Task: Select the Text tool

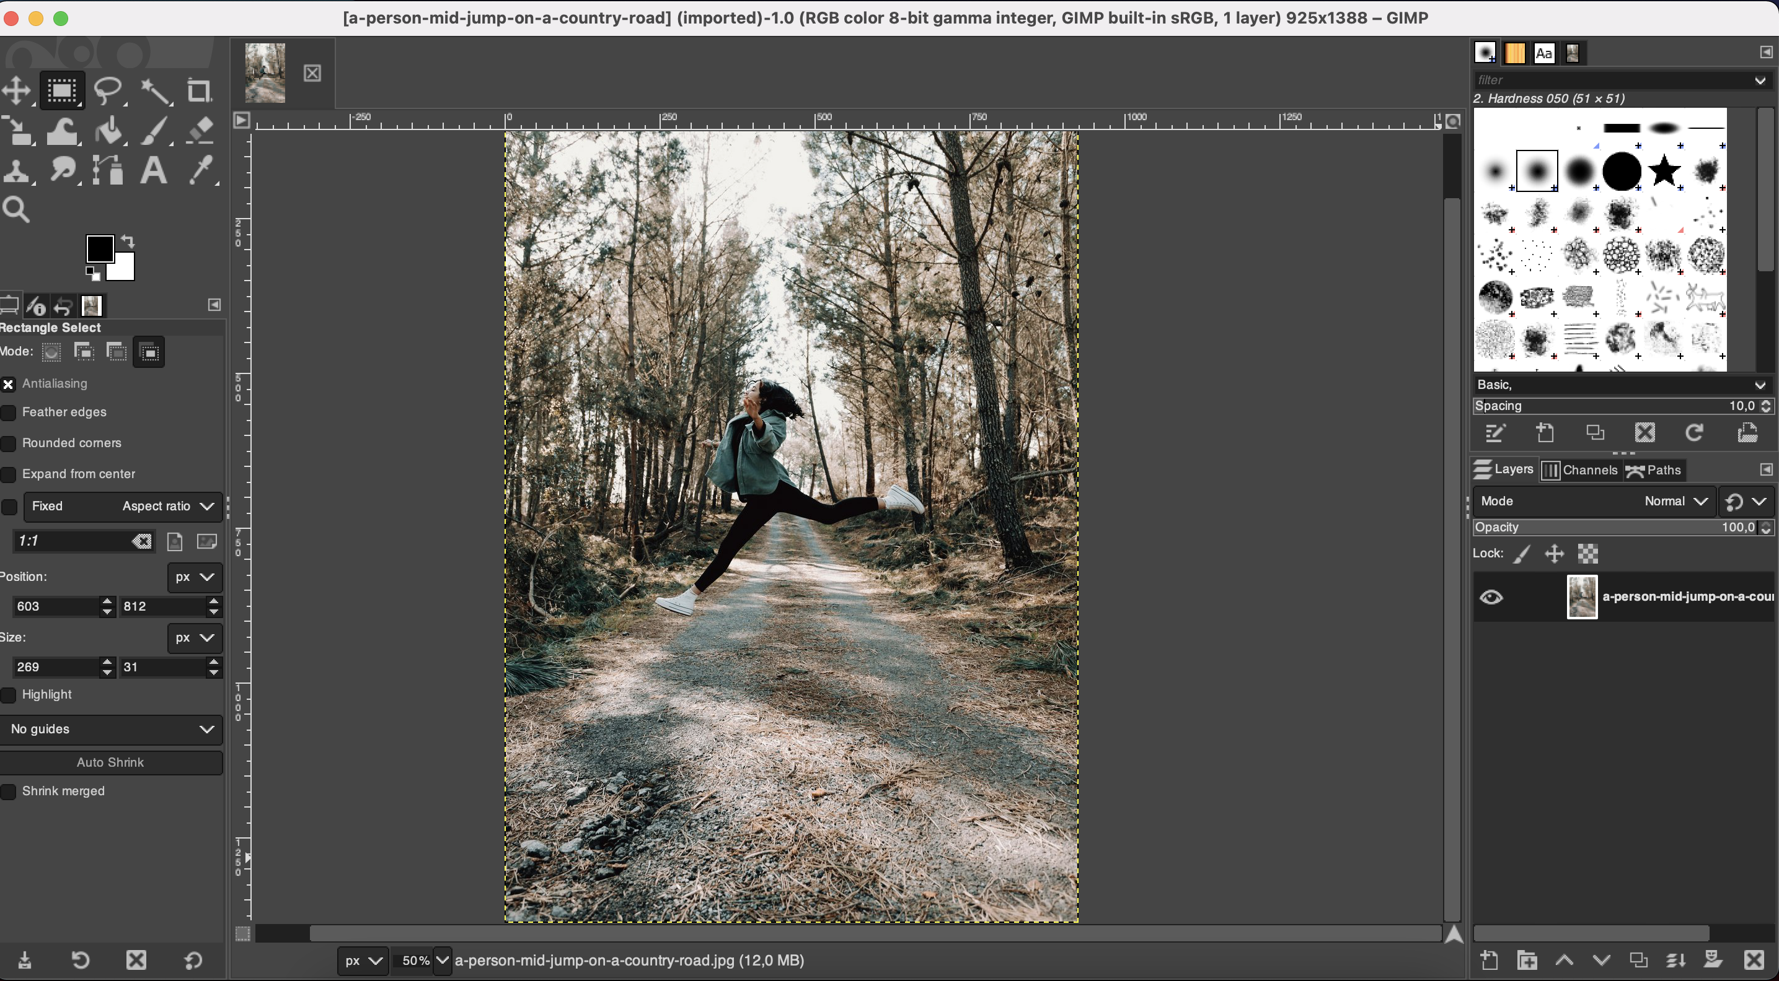Action: pos(153,170)
